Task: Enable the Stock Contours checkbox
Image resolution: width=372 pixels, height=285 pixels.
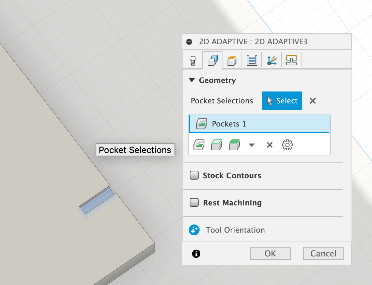Action: (x=194, y=175)
